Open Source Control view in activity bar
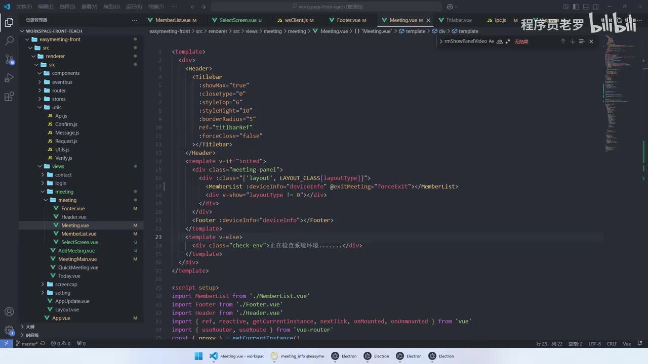 pos(9,59)
